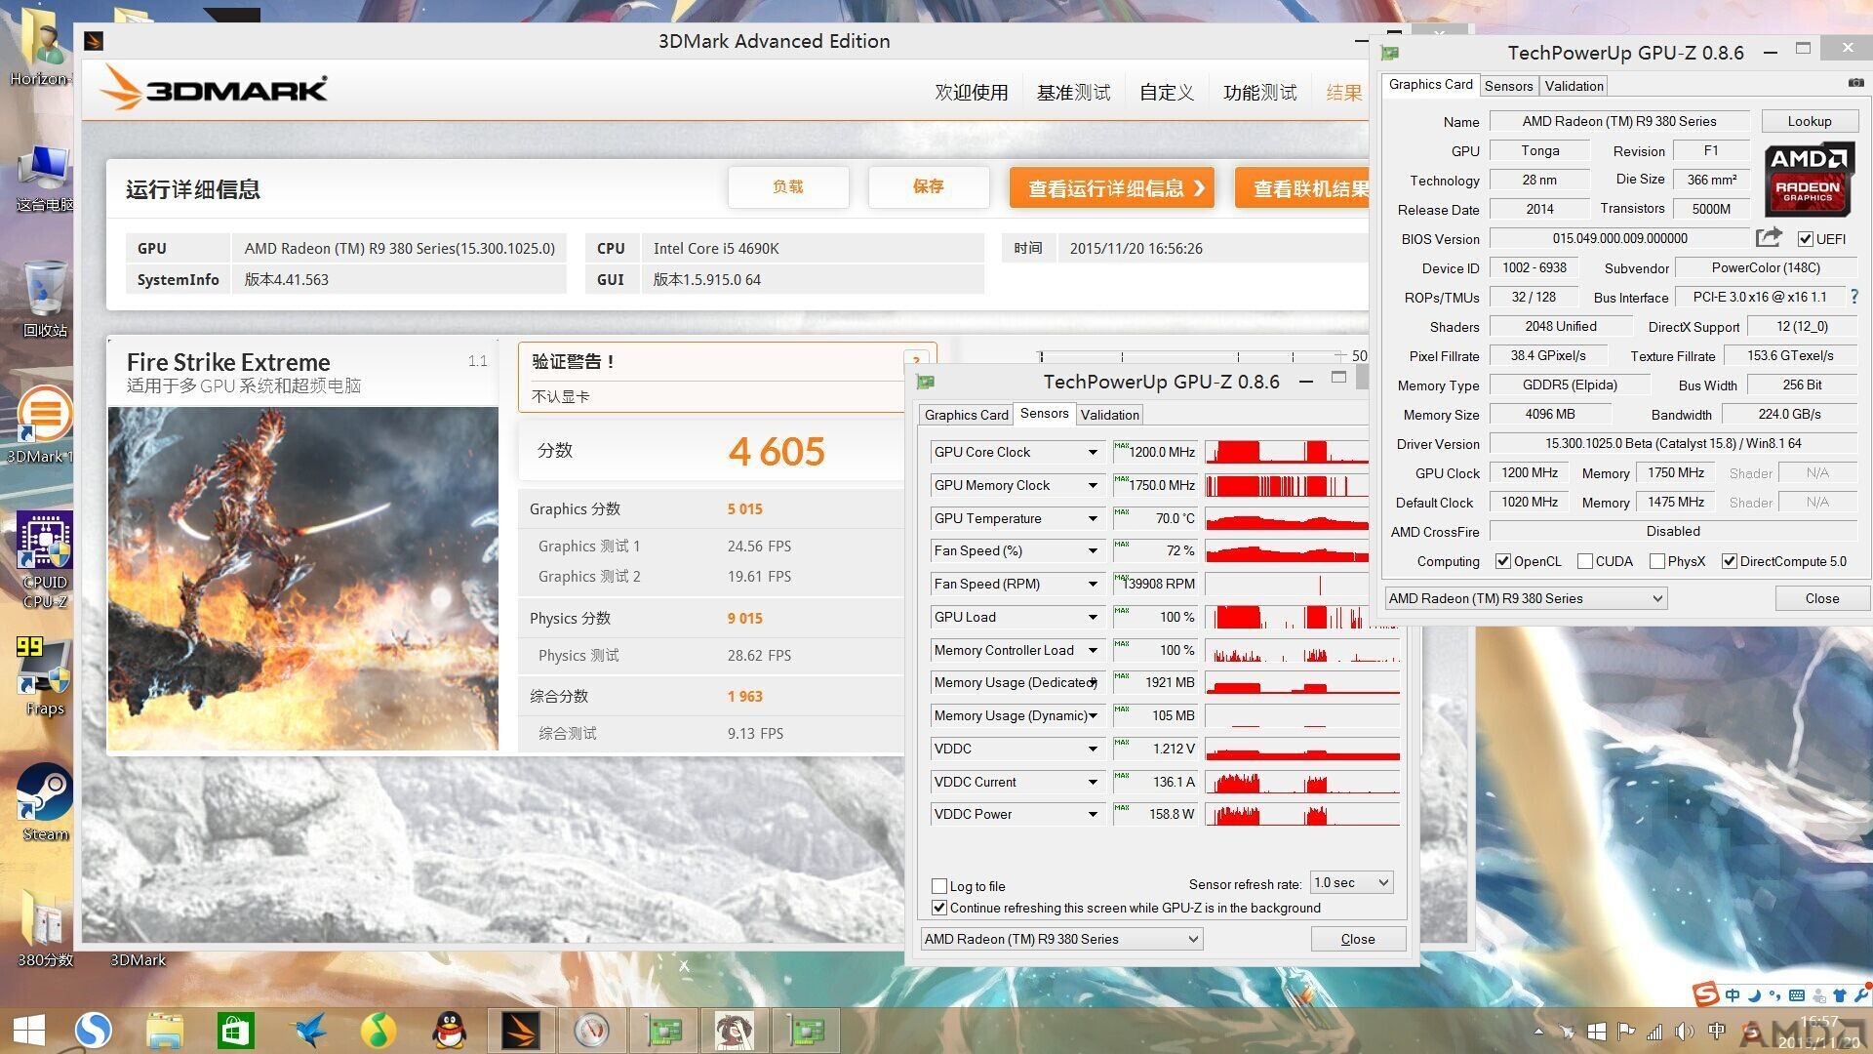
Task: Open the GPU selector in Sensors window
Action: (x=1061, y=939)
